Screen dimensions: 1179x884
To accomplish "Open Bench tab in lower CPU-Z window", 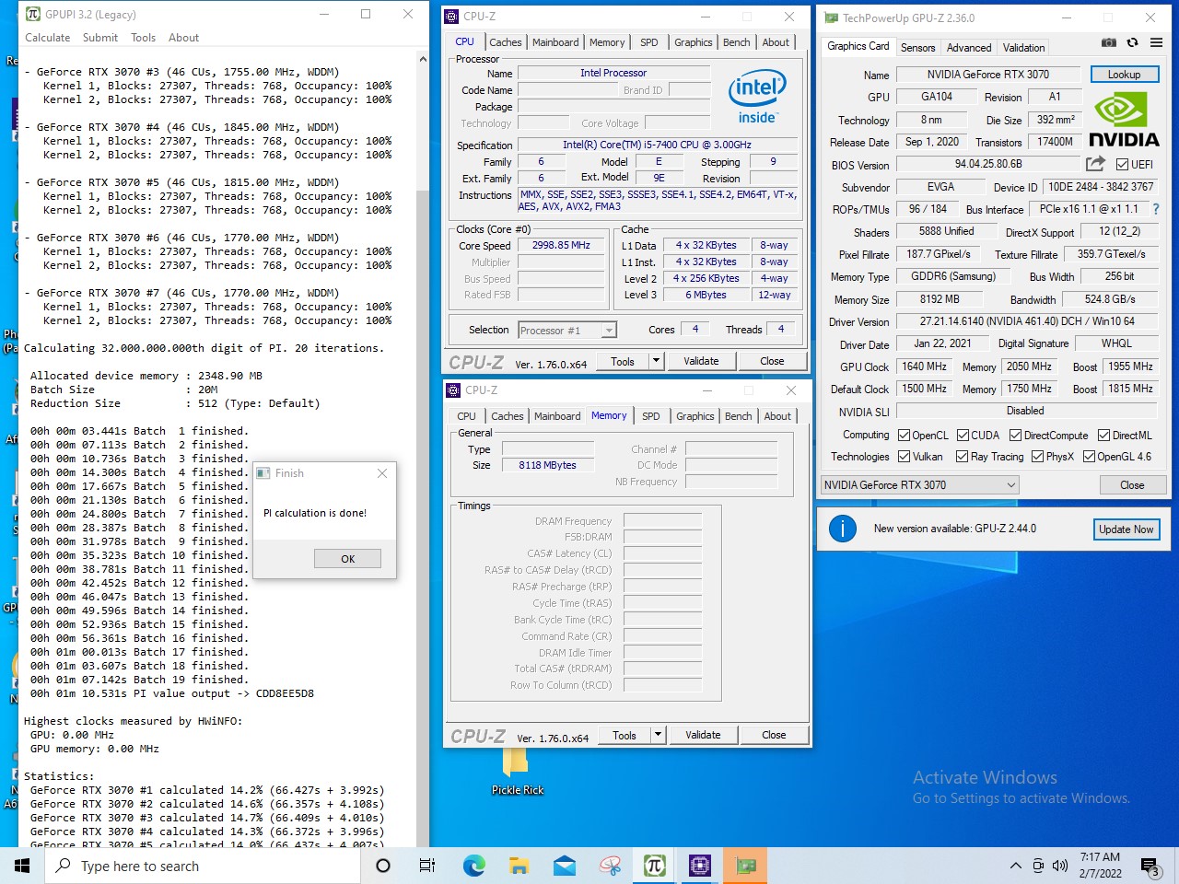I will pyautogui.click(x=738, y=416).
